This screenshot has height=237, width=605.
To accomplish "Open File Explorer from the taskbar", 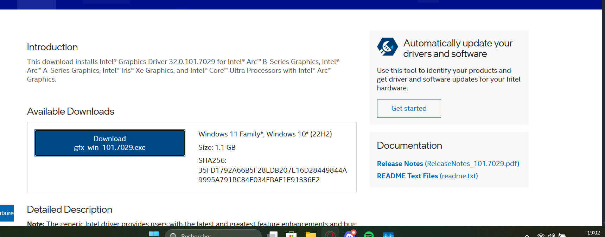I will coord(311,234).
